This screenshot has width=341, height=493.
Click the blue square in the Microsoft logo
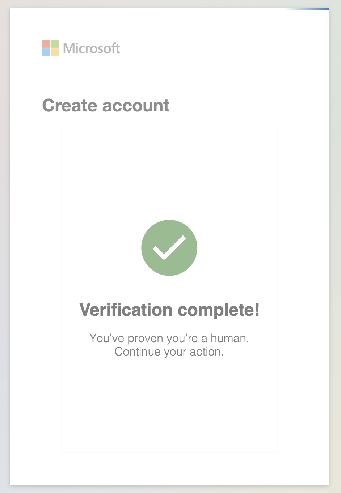click(46, 52)
